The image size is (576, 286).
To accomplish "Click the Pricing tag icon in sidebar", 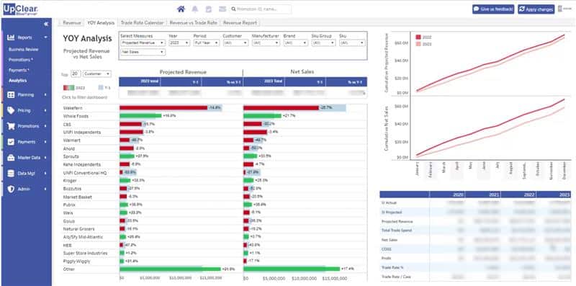I will [11, 110].
